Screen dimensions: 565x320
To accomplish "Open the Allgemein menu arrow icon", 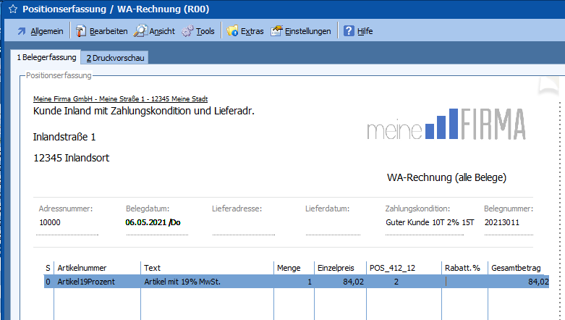I will coord(21,31).
